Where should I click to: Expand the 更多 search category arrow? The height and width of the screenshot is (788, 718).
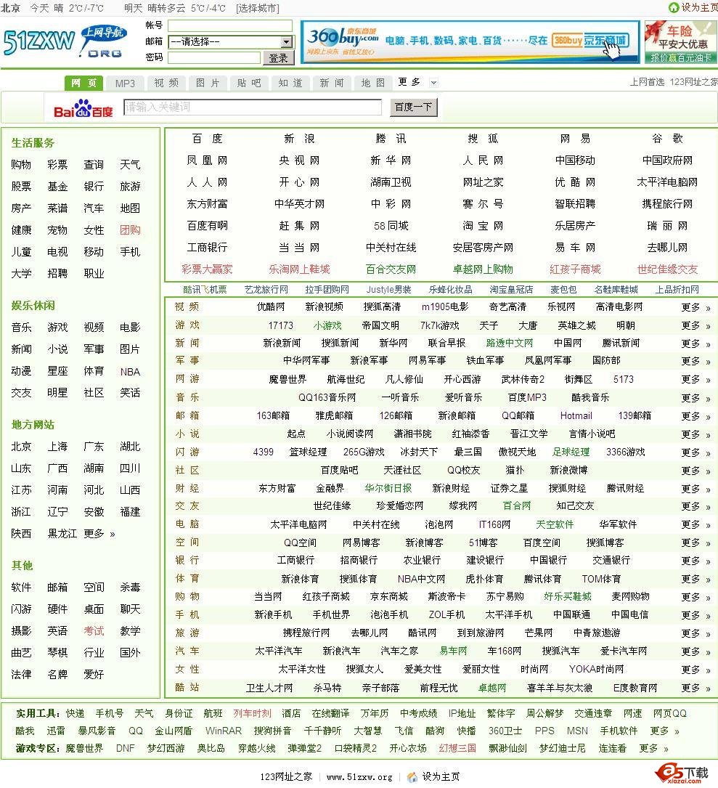[x=433, y=82]
